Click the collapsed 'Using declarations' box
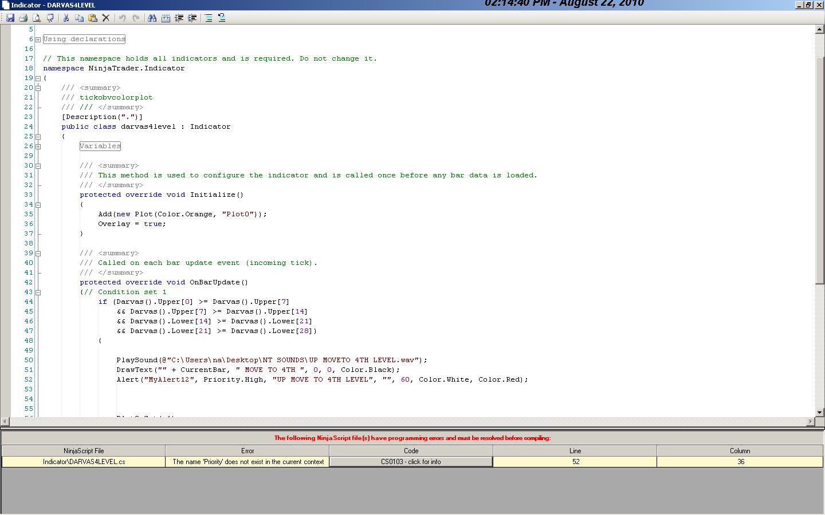This screenshot has height=515, width=825. coord(84,39)
